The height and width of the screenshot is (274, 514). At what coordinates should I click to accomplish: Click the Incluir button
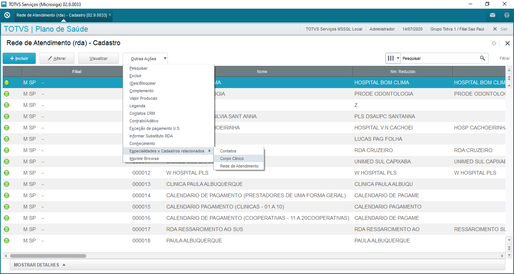click(x=19, y=58)
